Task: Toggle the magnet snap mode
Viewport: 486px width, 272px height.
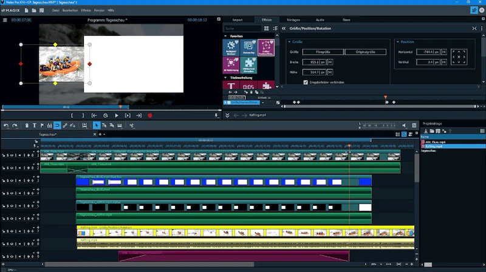Action: pyautogui.click(x=57, y=126)
